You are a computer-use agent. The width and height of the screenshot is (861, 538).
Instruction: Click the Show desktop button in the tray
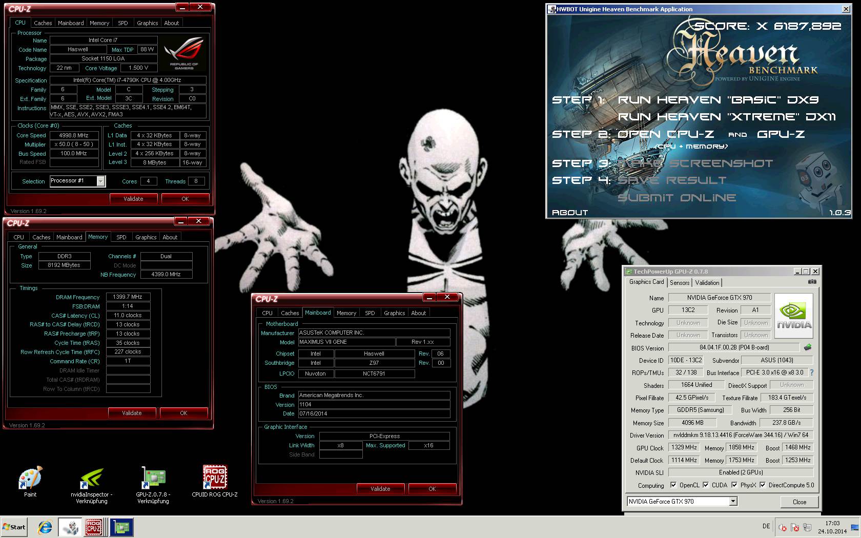coord(855,527)
